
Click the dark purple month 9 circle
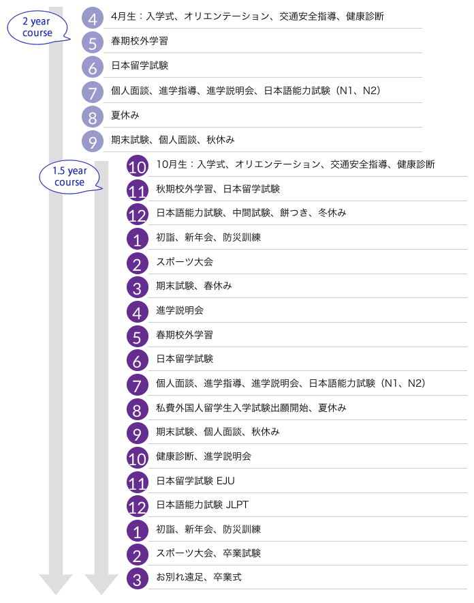138,433
